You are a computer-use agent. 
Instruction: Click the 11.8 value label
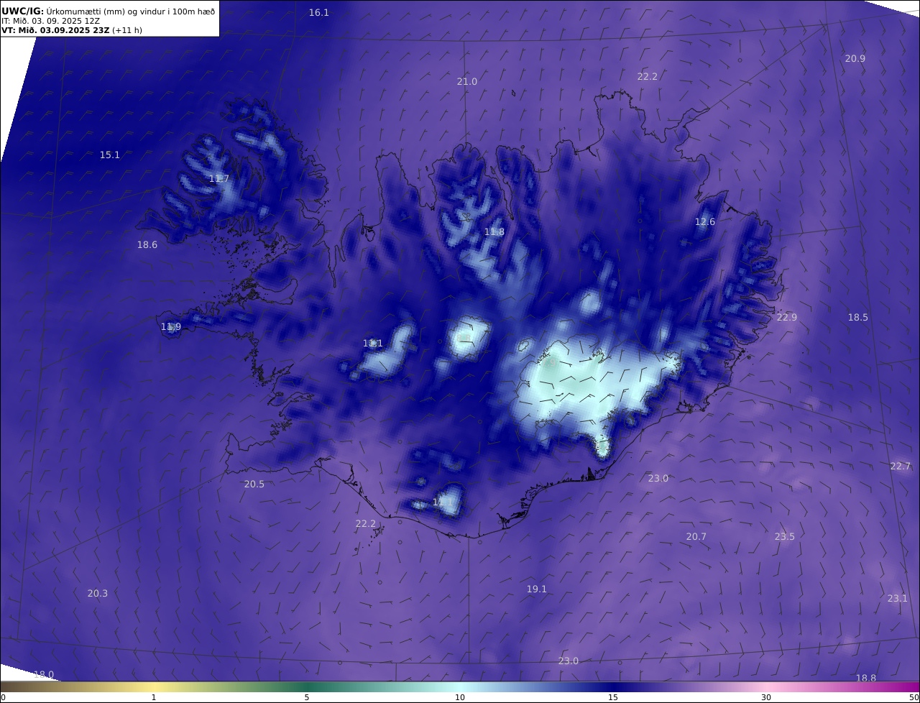(494, 232)
